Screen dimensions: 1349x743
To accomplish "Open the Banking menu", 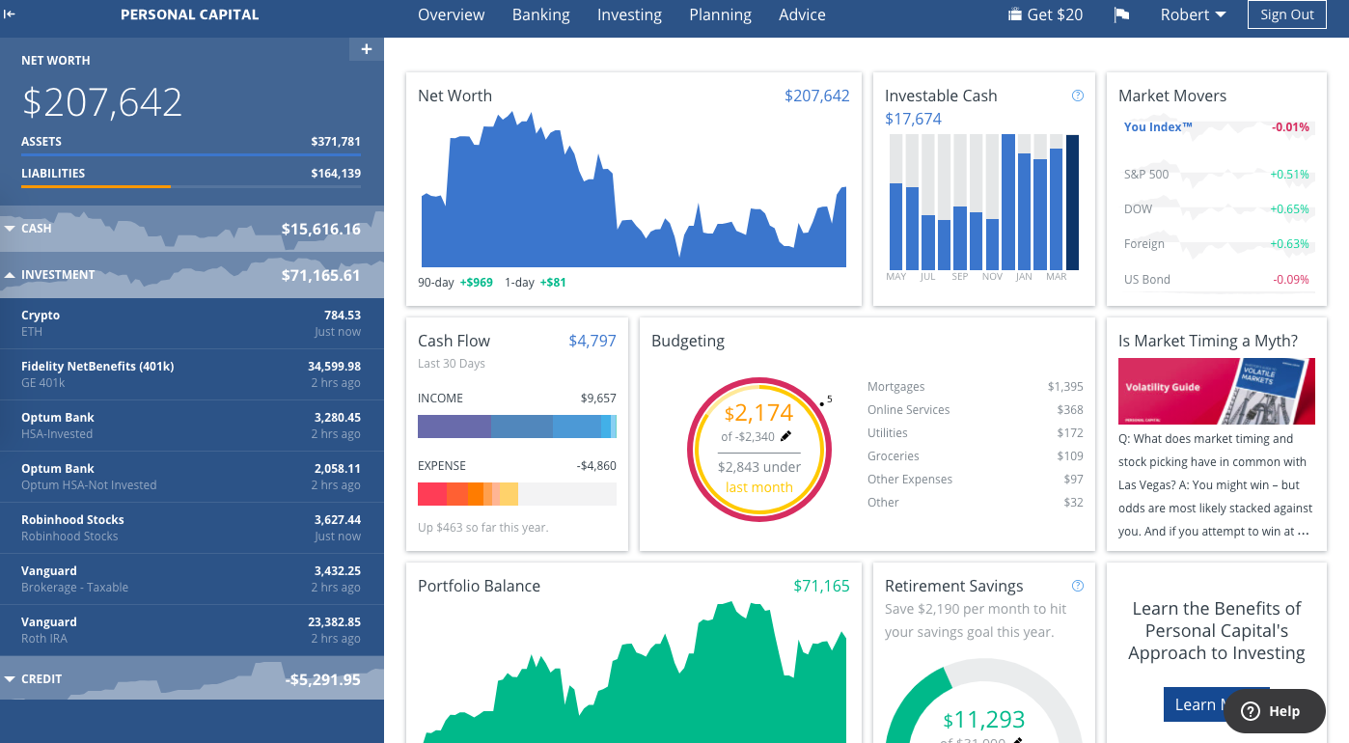I will 541,14.
